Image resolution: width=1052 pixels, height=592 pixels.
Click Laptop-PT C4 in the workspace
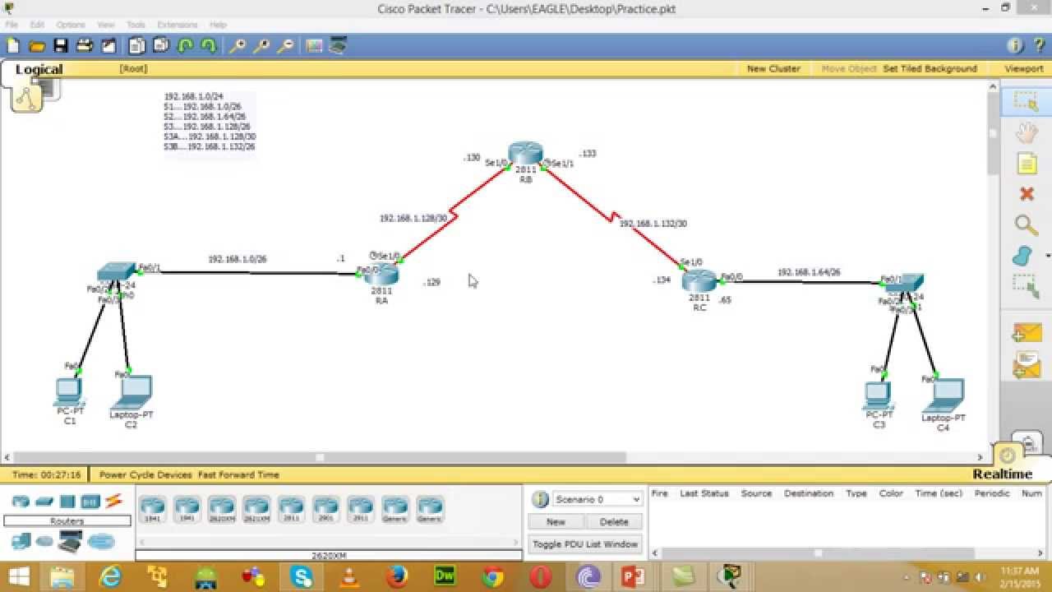tap(944, 395)
